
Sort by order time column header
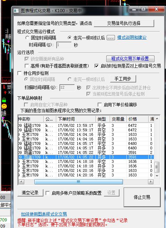(x=76, y=119)
